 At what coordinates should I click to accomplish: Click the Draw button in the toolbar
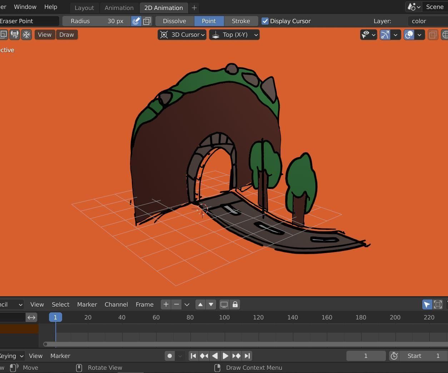pyautogui.click(x=66, y=35)
